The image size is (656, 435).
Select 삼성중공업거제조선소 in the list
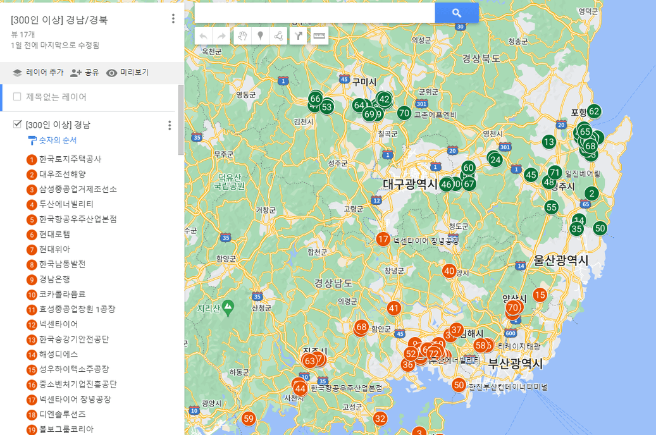pyautogui.click(x=78, y=189)
